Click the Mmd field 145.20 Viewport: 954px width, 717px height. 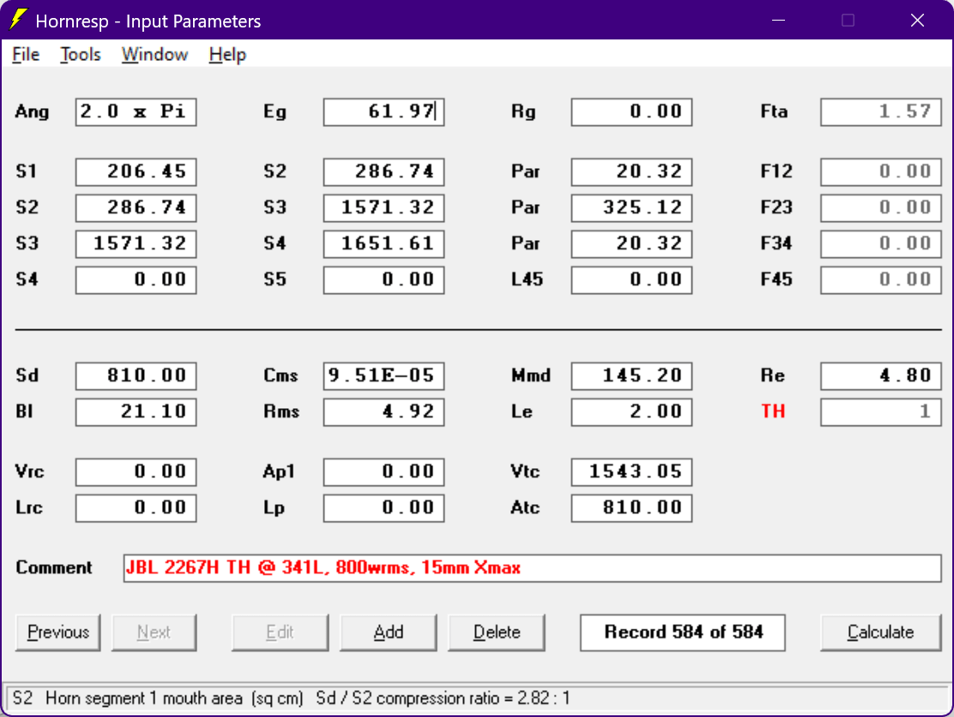point(631,376)
